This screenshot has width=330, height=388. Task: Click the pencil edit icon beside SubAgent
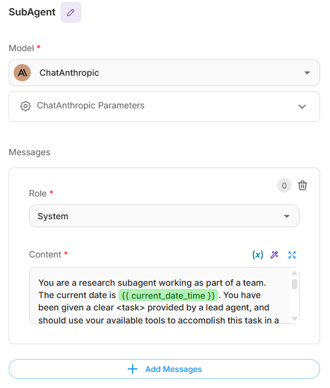tap(71, 12)
